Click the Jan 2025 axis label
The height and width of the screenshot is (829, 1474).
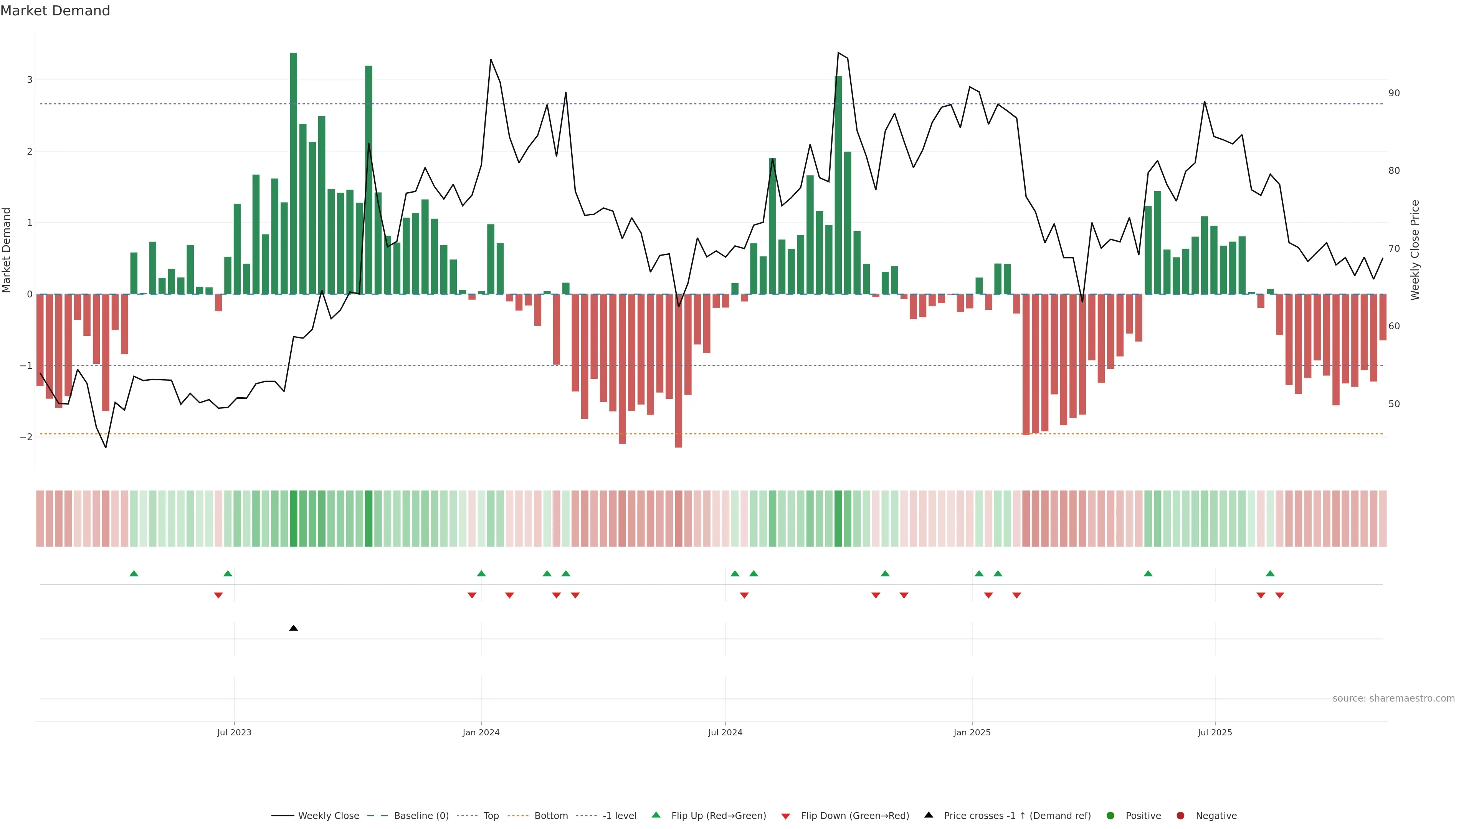tap(972, 732)
